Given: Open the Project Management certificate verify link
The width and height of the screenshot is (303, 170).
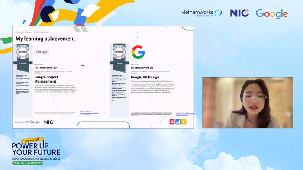Looking at the screenshot, I should (x=89, y=114).
